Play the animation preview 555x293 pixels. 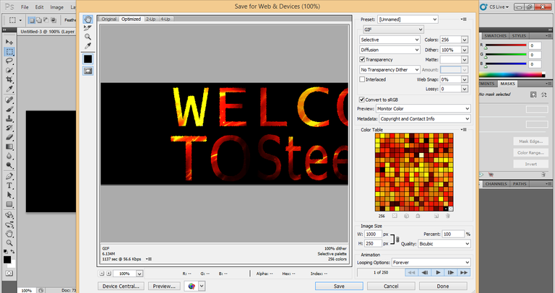(438, 273)
